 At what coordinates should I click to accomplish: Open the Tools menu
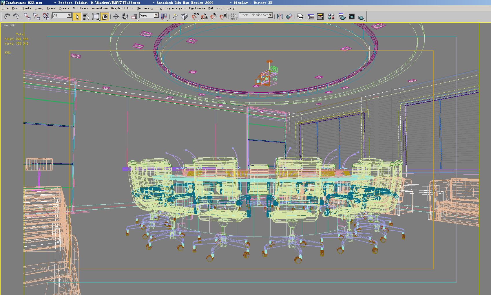pos(27,8)
